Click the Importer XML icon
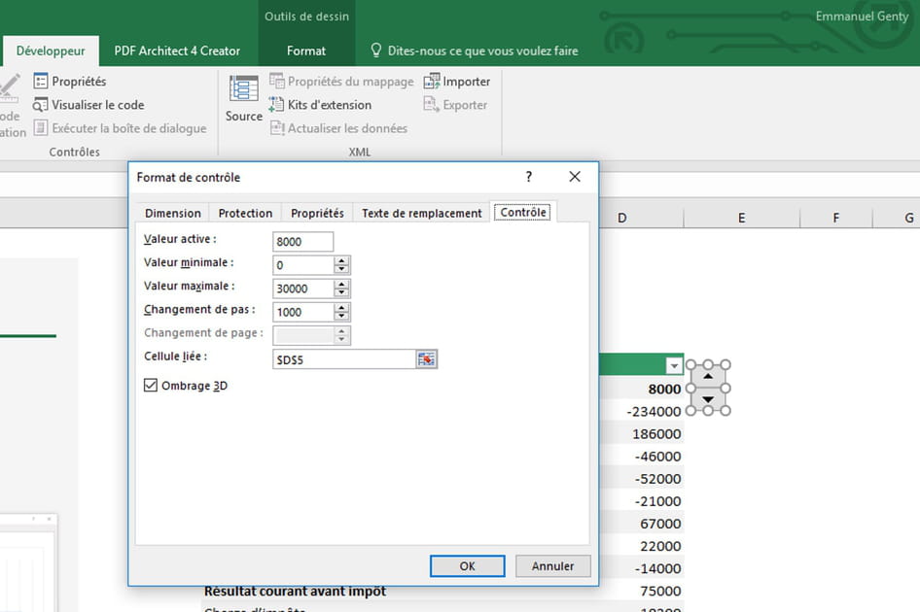Viewport: 920px width, 612px height. 432,82
